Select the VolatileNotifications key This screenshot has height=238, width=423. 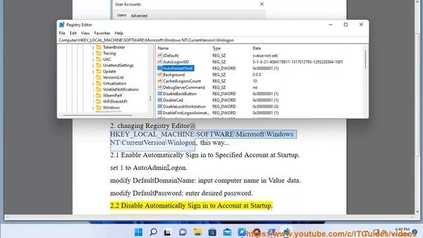point(120,89)
